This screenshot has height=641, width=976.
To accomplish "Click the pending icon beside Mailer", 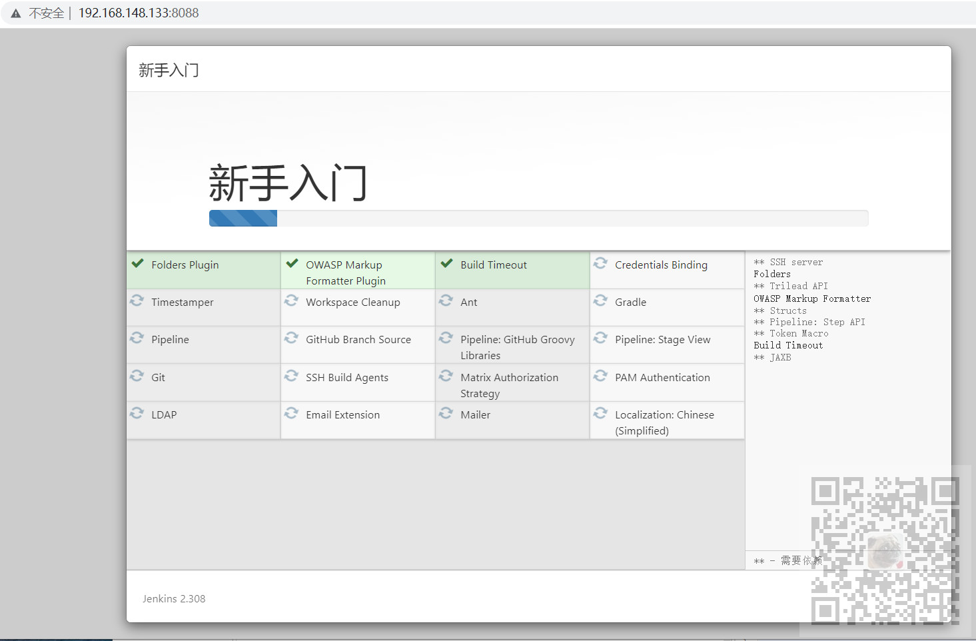I will (x=446, y=413).
